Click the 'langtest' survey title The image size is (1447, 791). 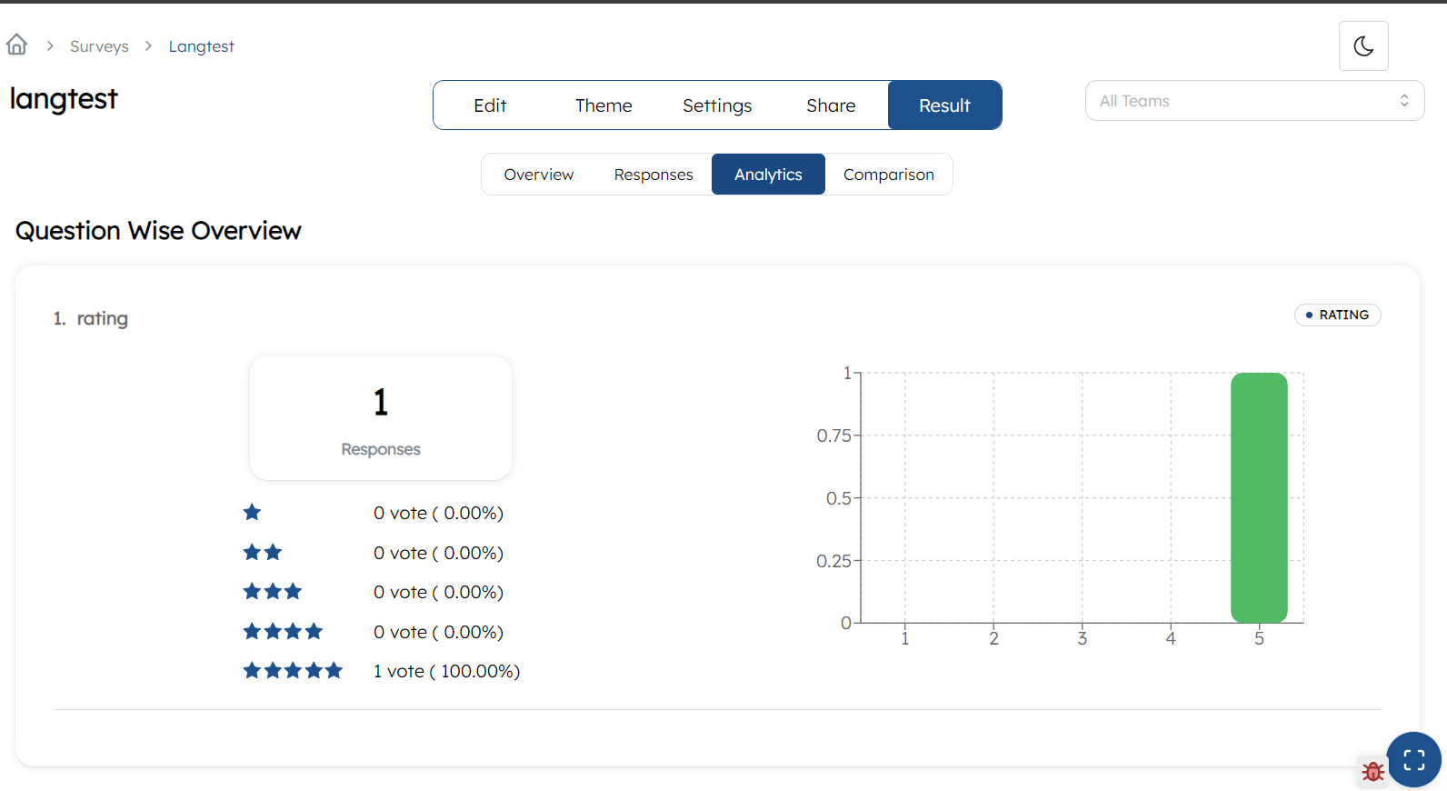click(x=64, y=98)
